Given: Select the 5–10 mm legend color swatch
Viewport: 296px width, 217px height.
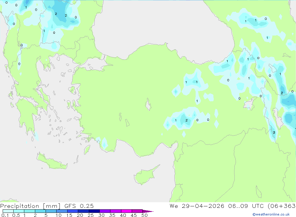Looking at the screenshot, I should point(51,211).
